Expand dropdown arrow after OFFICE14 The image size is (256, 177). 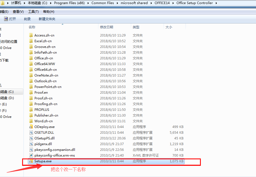[x=173, y=3]
